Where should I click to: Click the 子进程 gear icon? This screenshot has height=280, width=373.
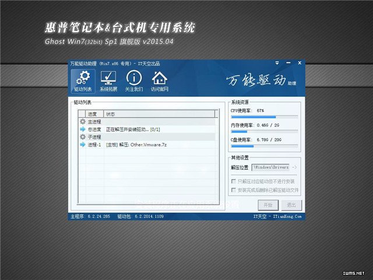click(x=83, y=137)
